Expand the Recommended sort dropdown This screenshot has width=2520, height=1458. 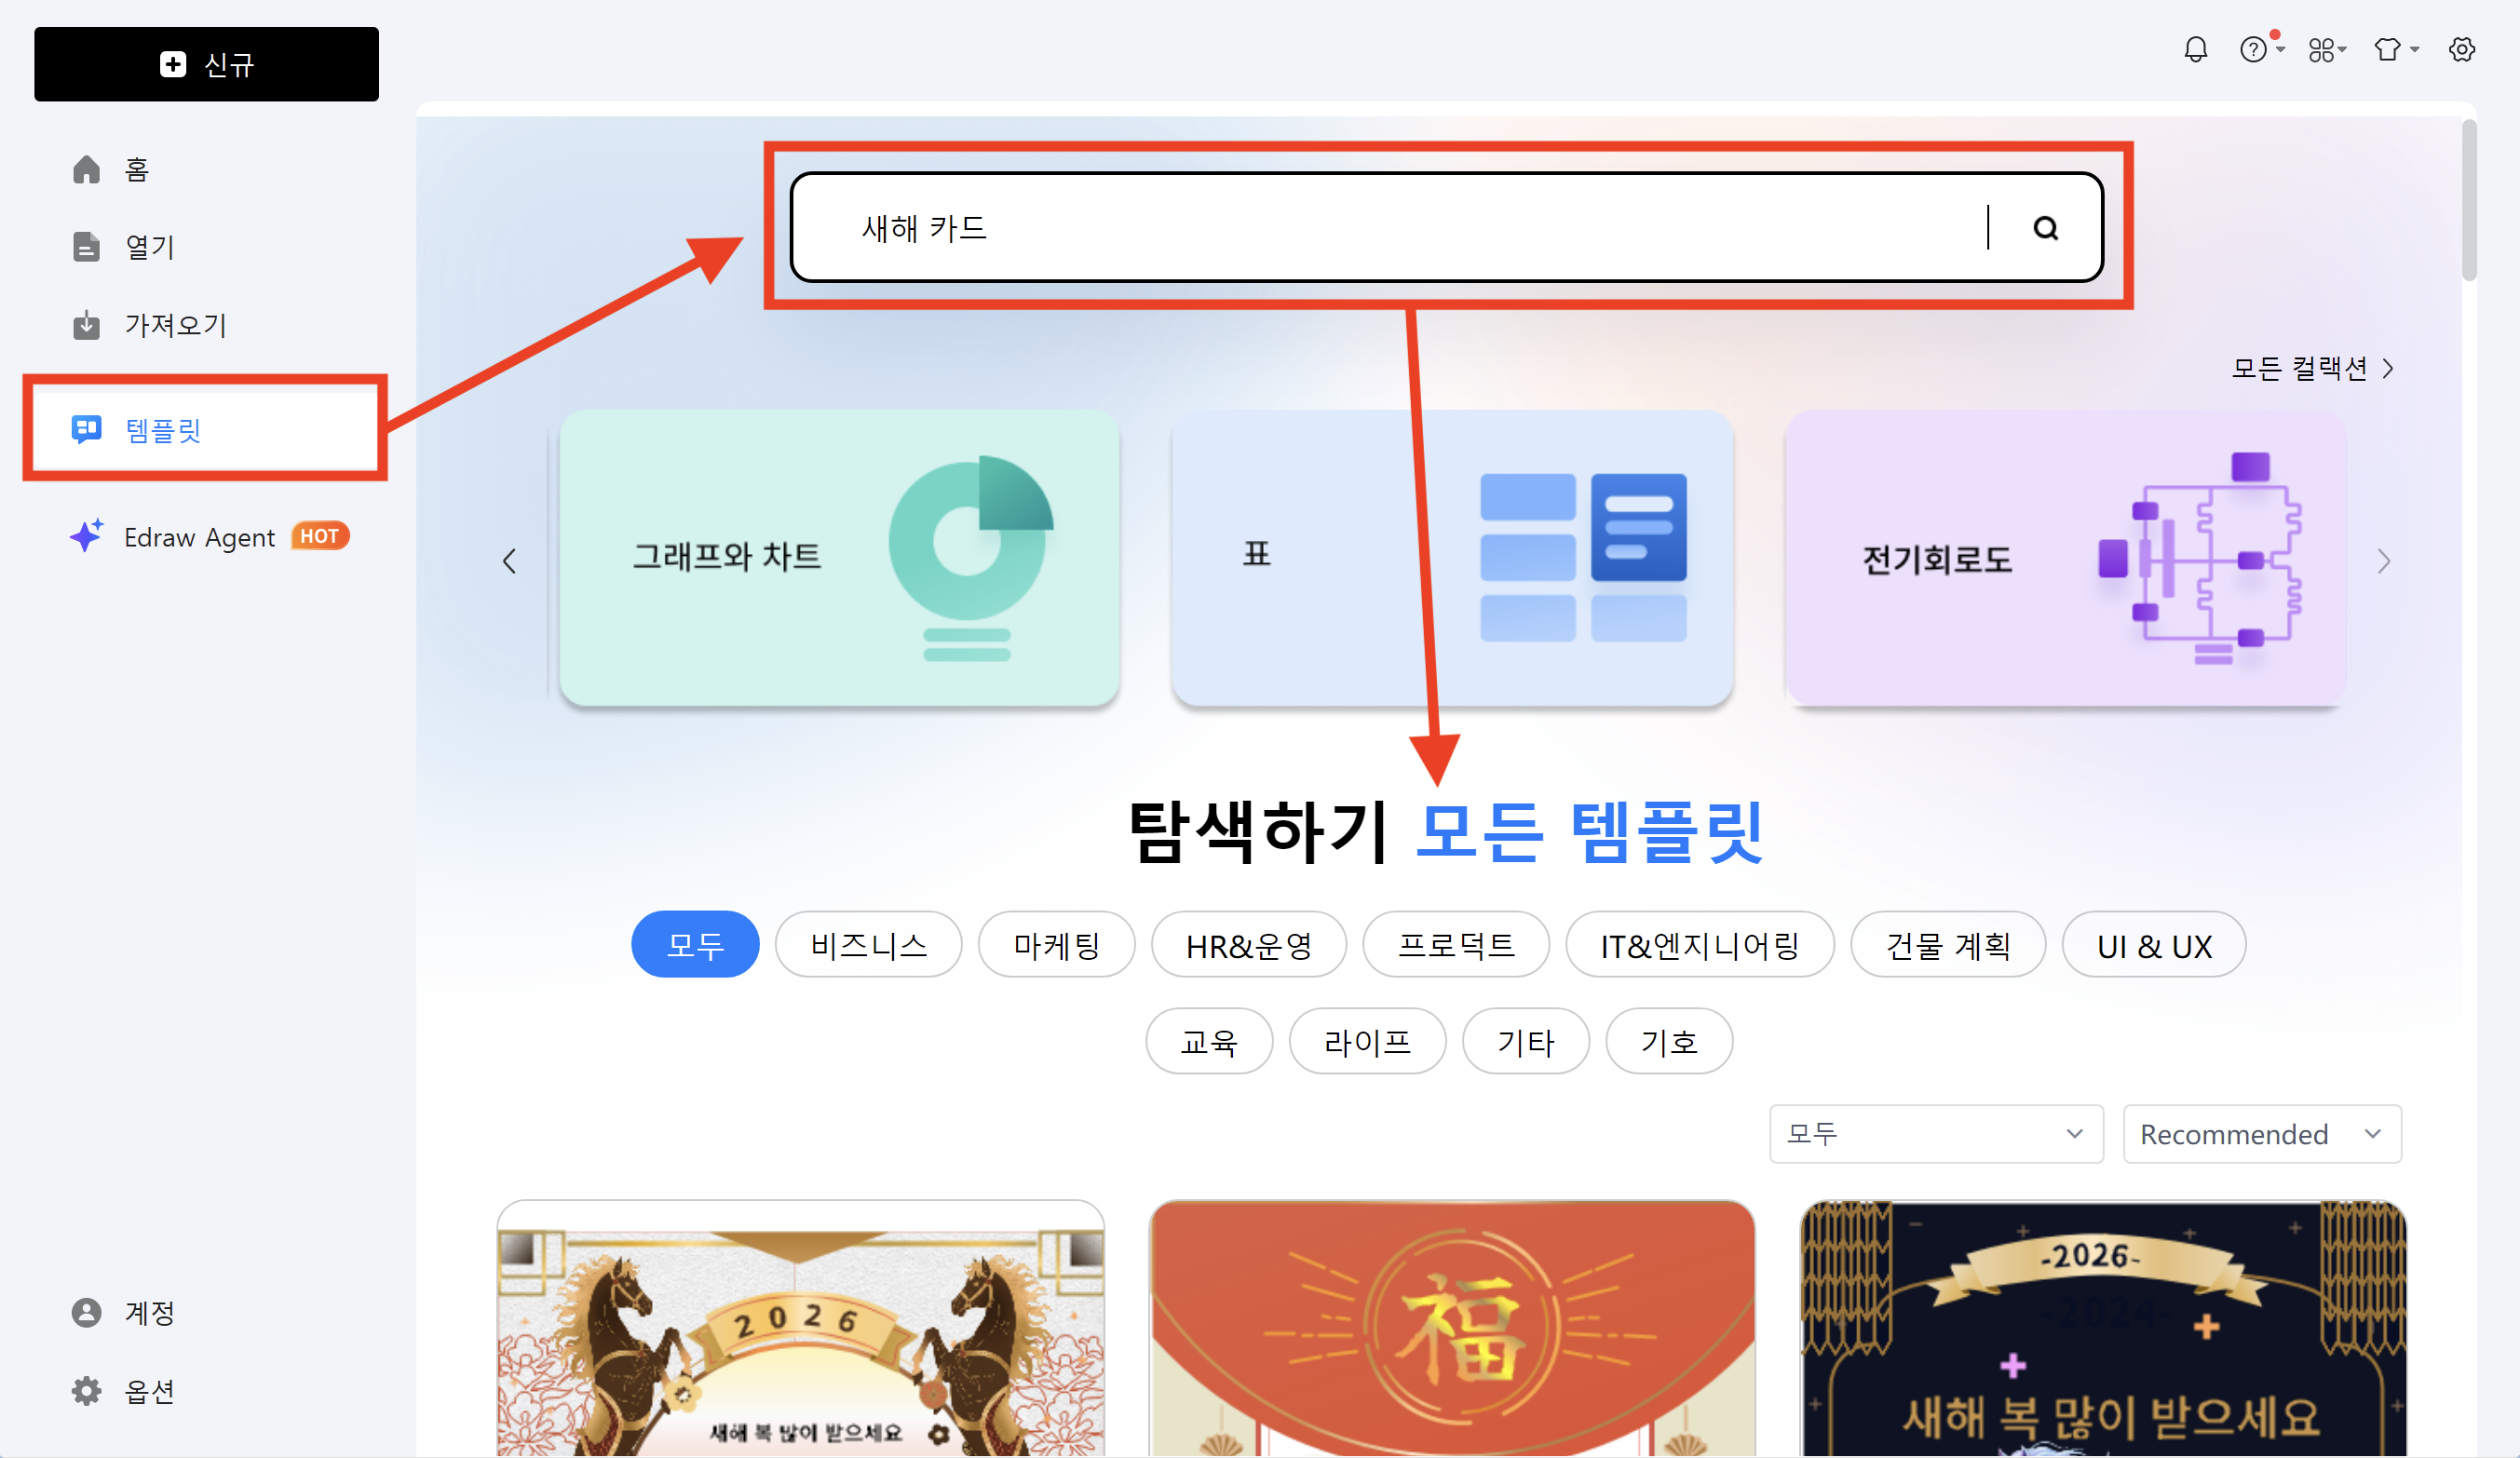2261,1134
